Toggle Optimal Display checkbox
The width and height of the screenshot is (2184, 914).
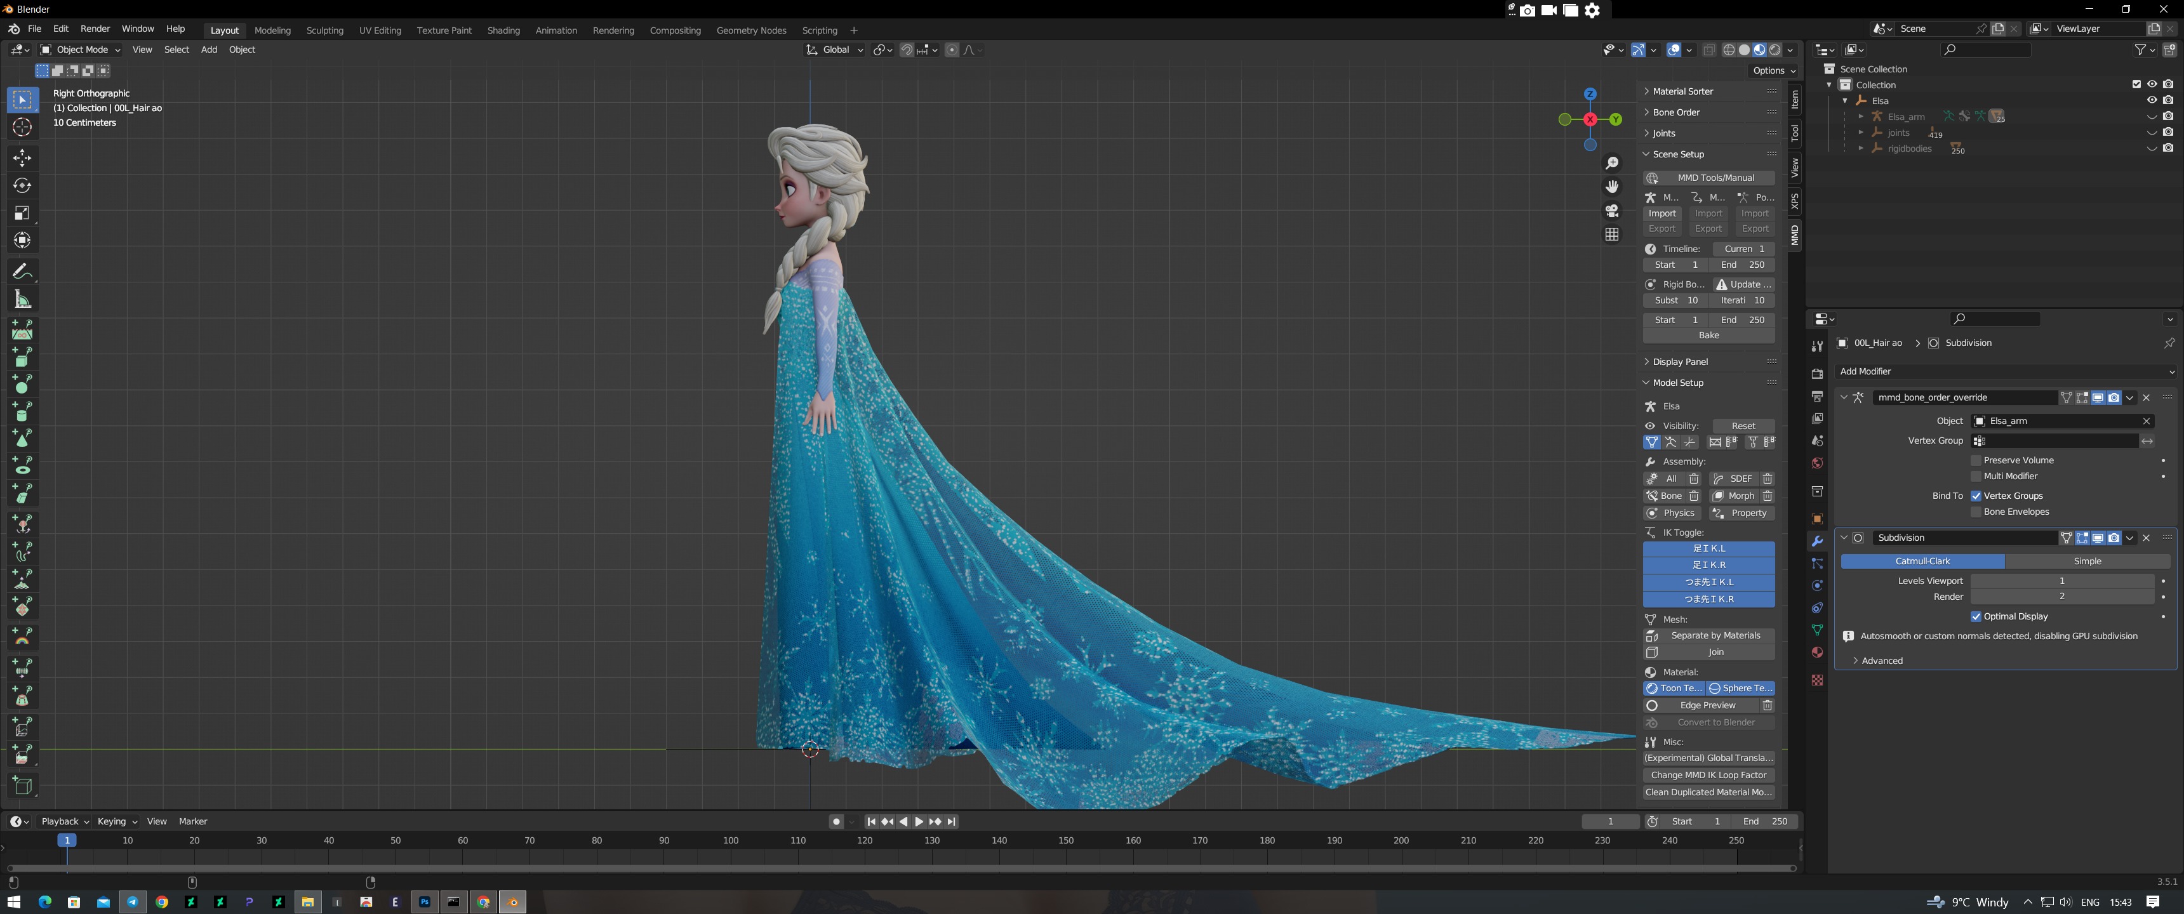coord(1975,616)
